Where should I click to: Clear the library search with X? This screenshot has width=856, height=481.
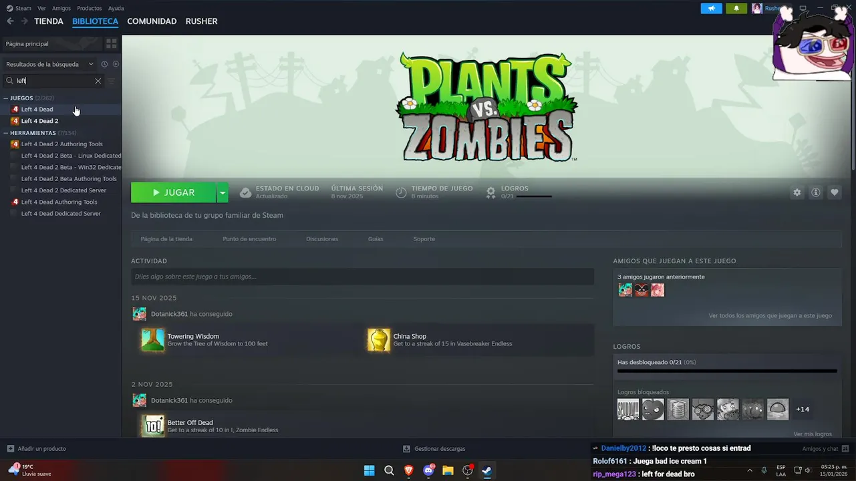[98, 81]
